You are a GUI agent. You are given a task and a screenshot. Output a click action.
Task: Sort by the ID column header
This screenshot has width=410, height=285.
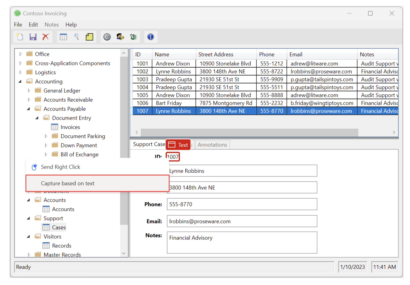(143, 54)
